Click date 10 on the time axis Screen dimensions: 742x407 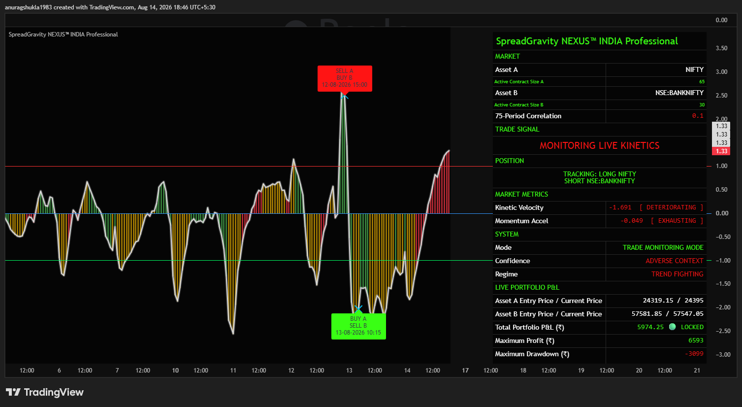pyautogui.click(x=175, y=371)
